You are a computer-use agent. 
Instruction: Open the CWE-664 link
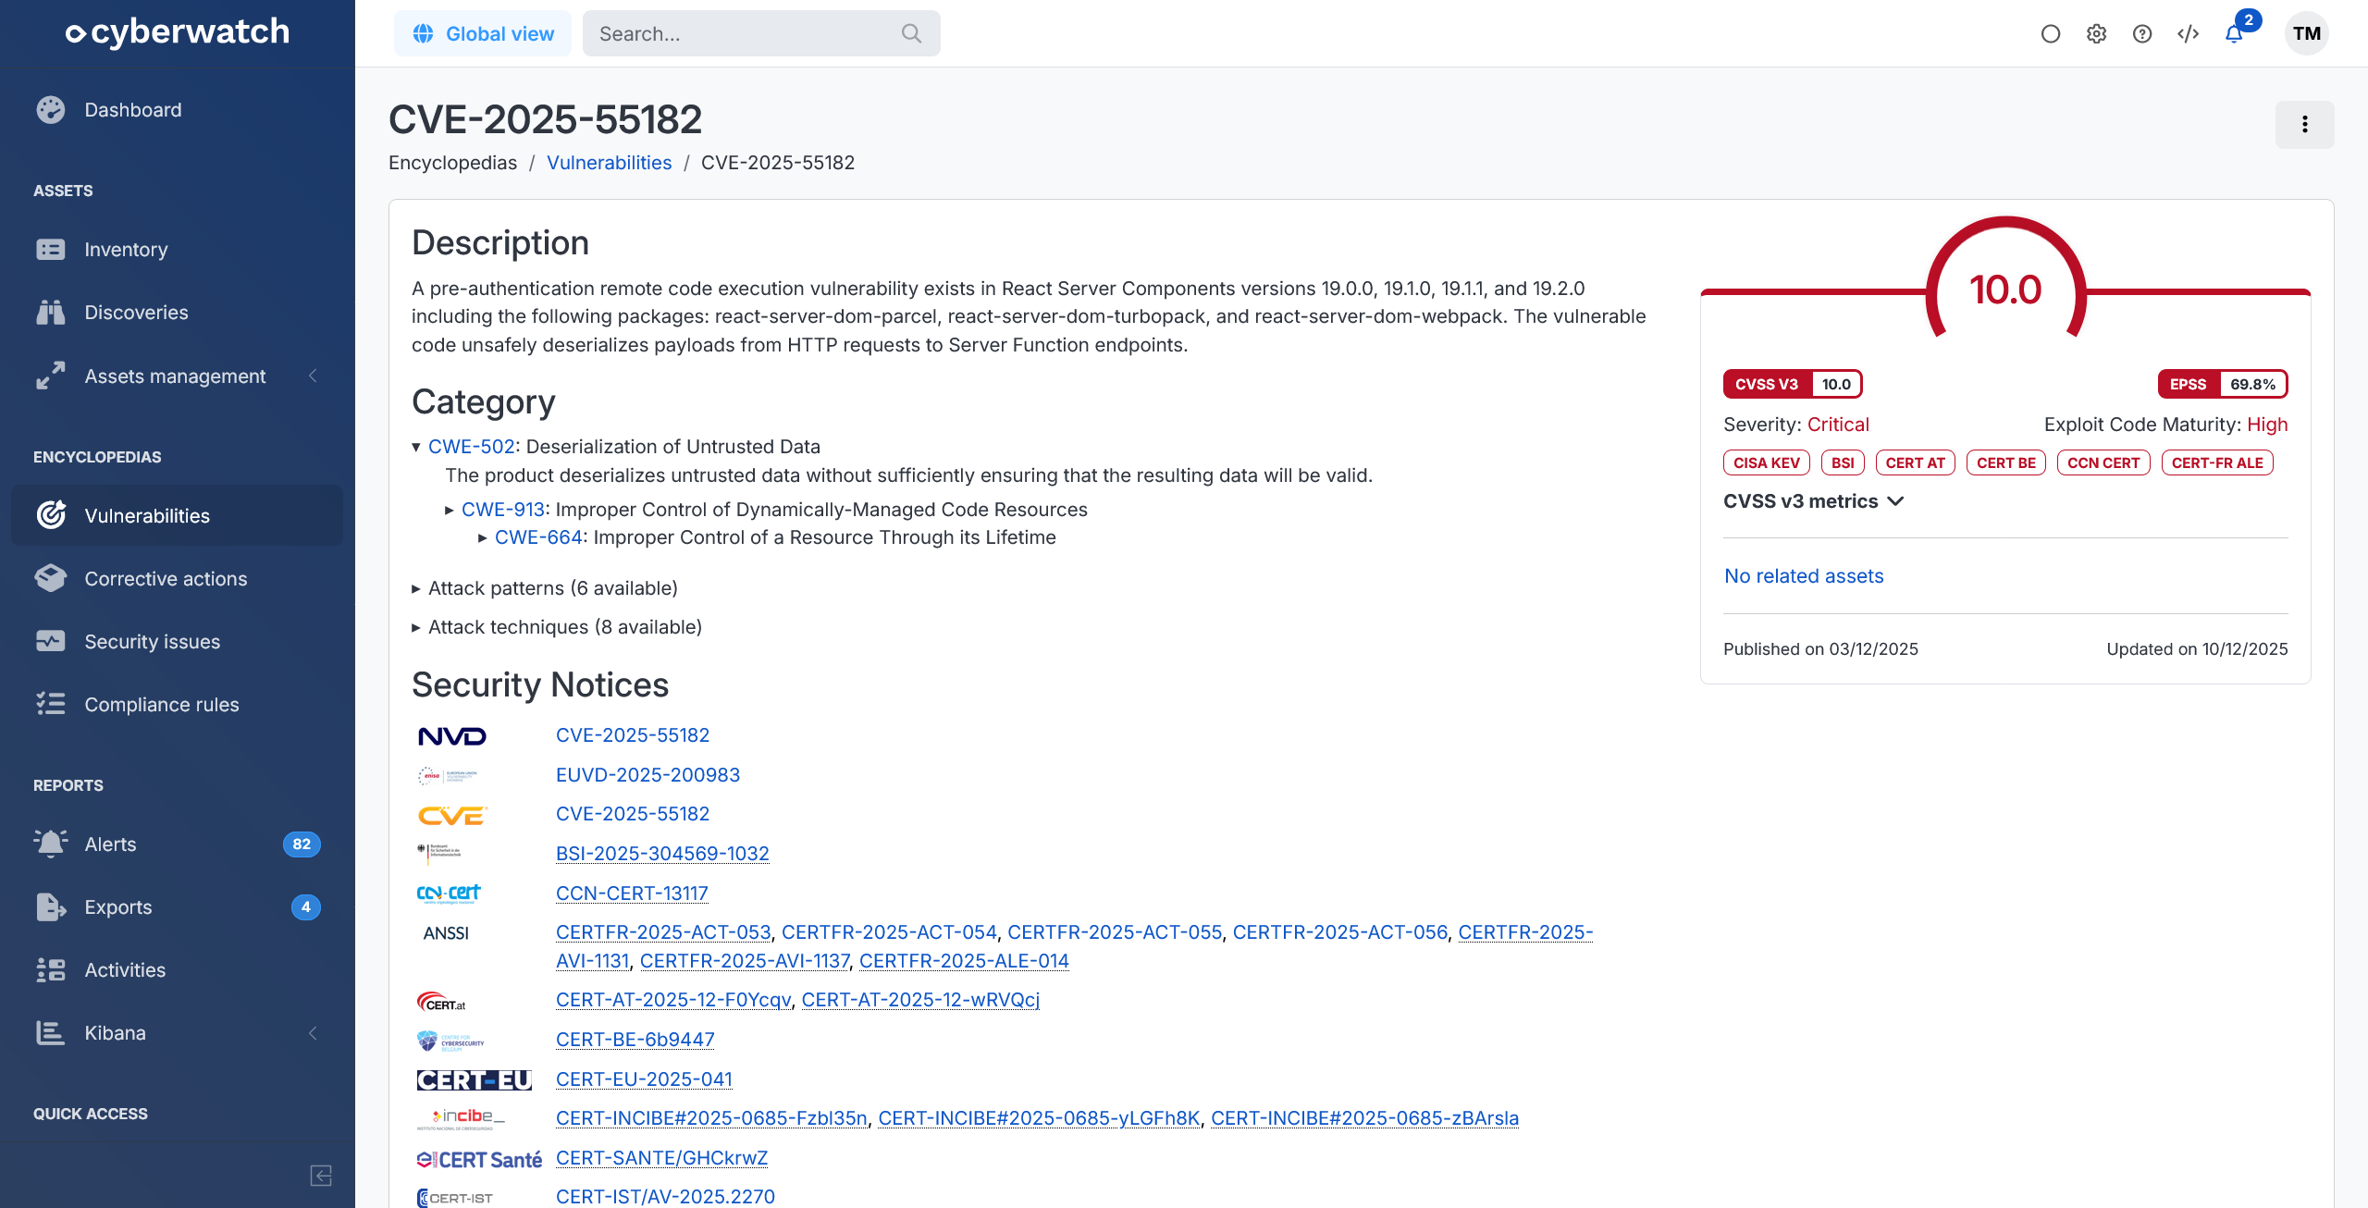point(538,537)
